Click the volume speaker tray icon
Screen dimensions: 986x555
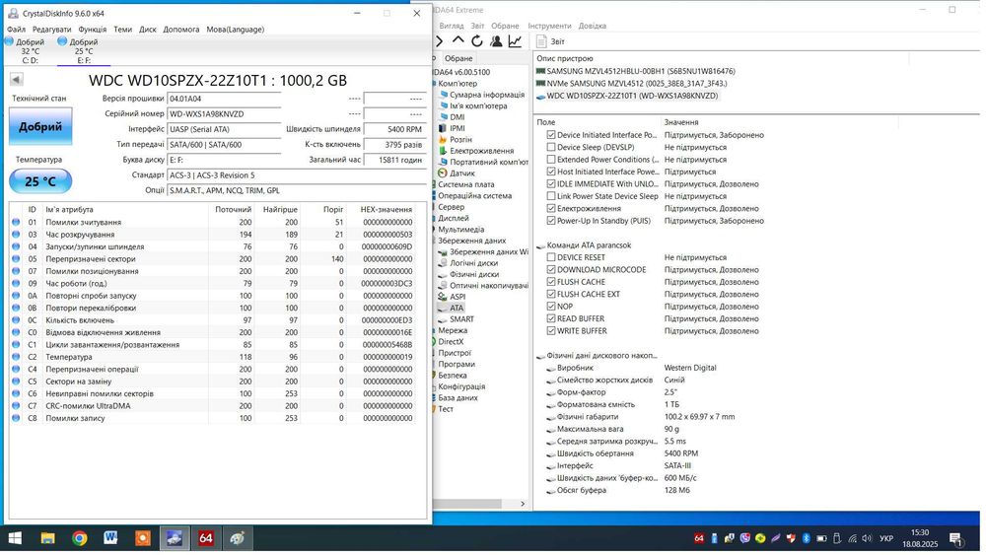867,538
